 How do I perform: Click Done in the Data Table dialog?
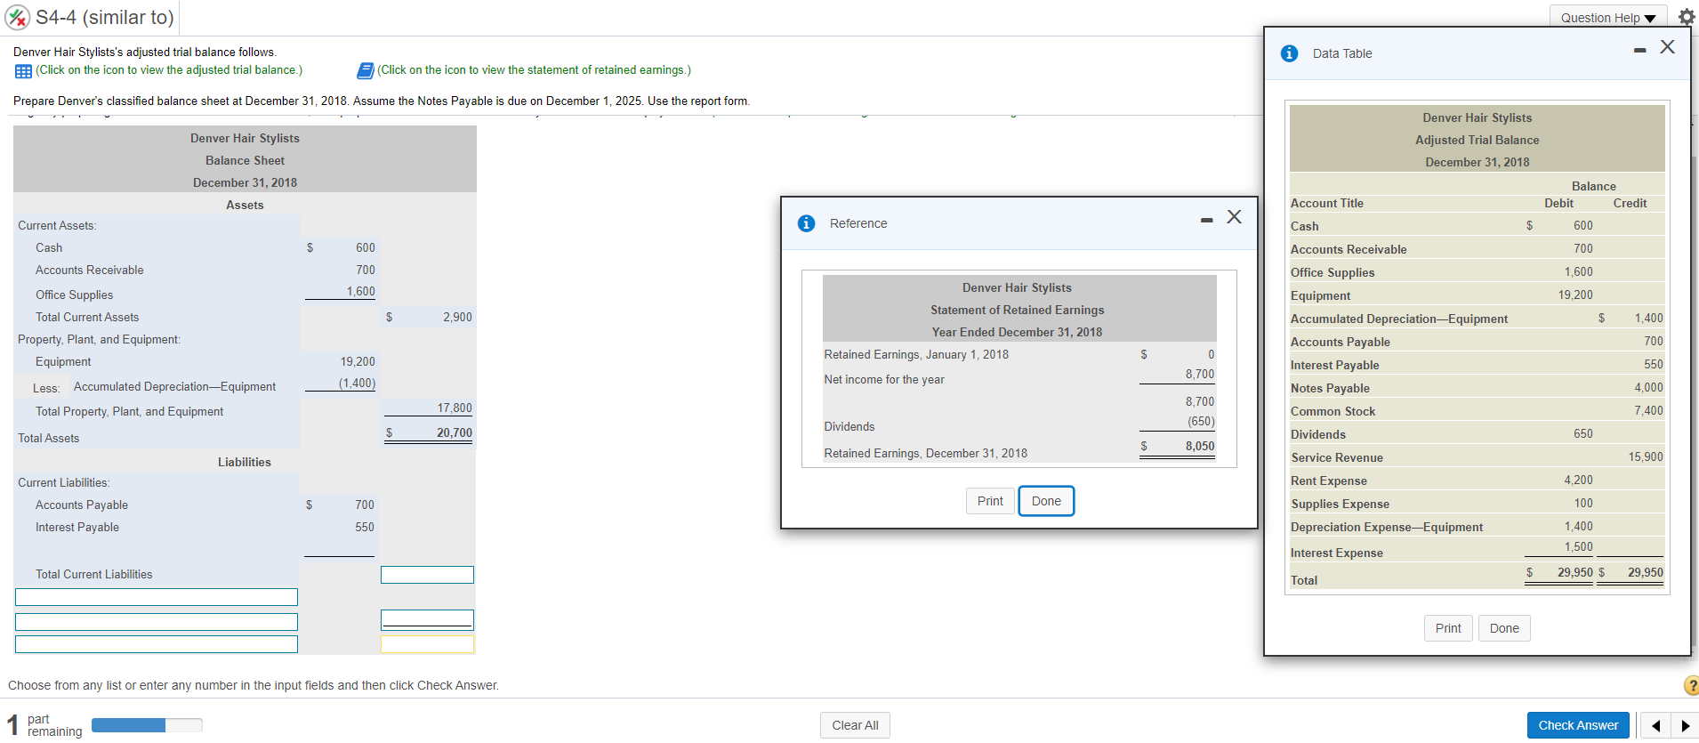1504,628
